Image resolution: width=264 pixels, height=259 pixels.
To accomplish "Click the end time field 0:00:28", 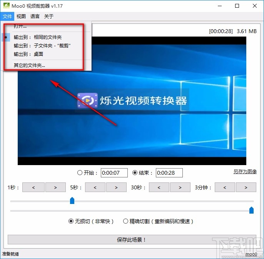I will point(169,173).
